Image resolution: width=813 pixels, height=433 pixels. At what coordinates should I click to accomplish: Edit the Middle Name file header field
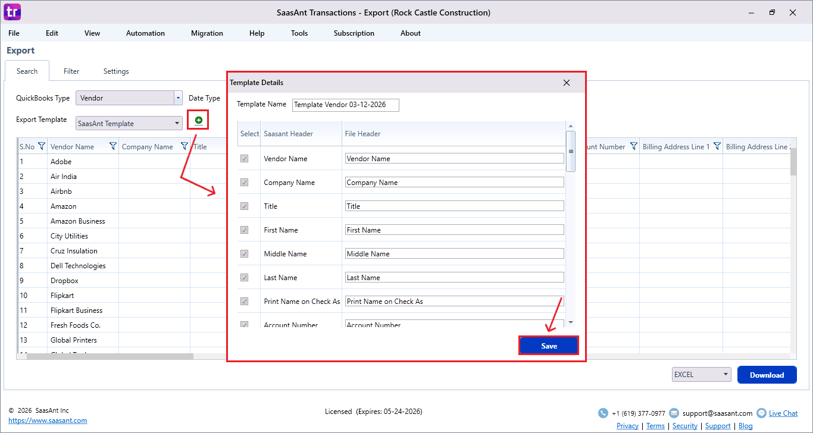[455, 254]
